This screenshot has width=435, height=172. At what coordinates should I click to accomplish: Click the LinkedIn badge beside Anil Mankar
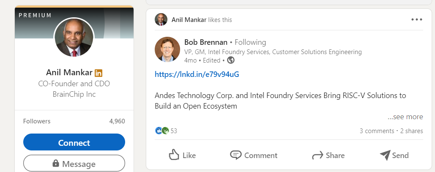(x=98, y=73)
